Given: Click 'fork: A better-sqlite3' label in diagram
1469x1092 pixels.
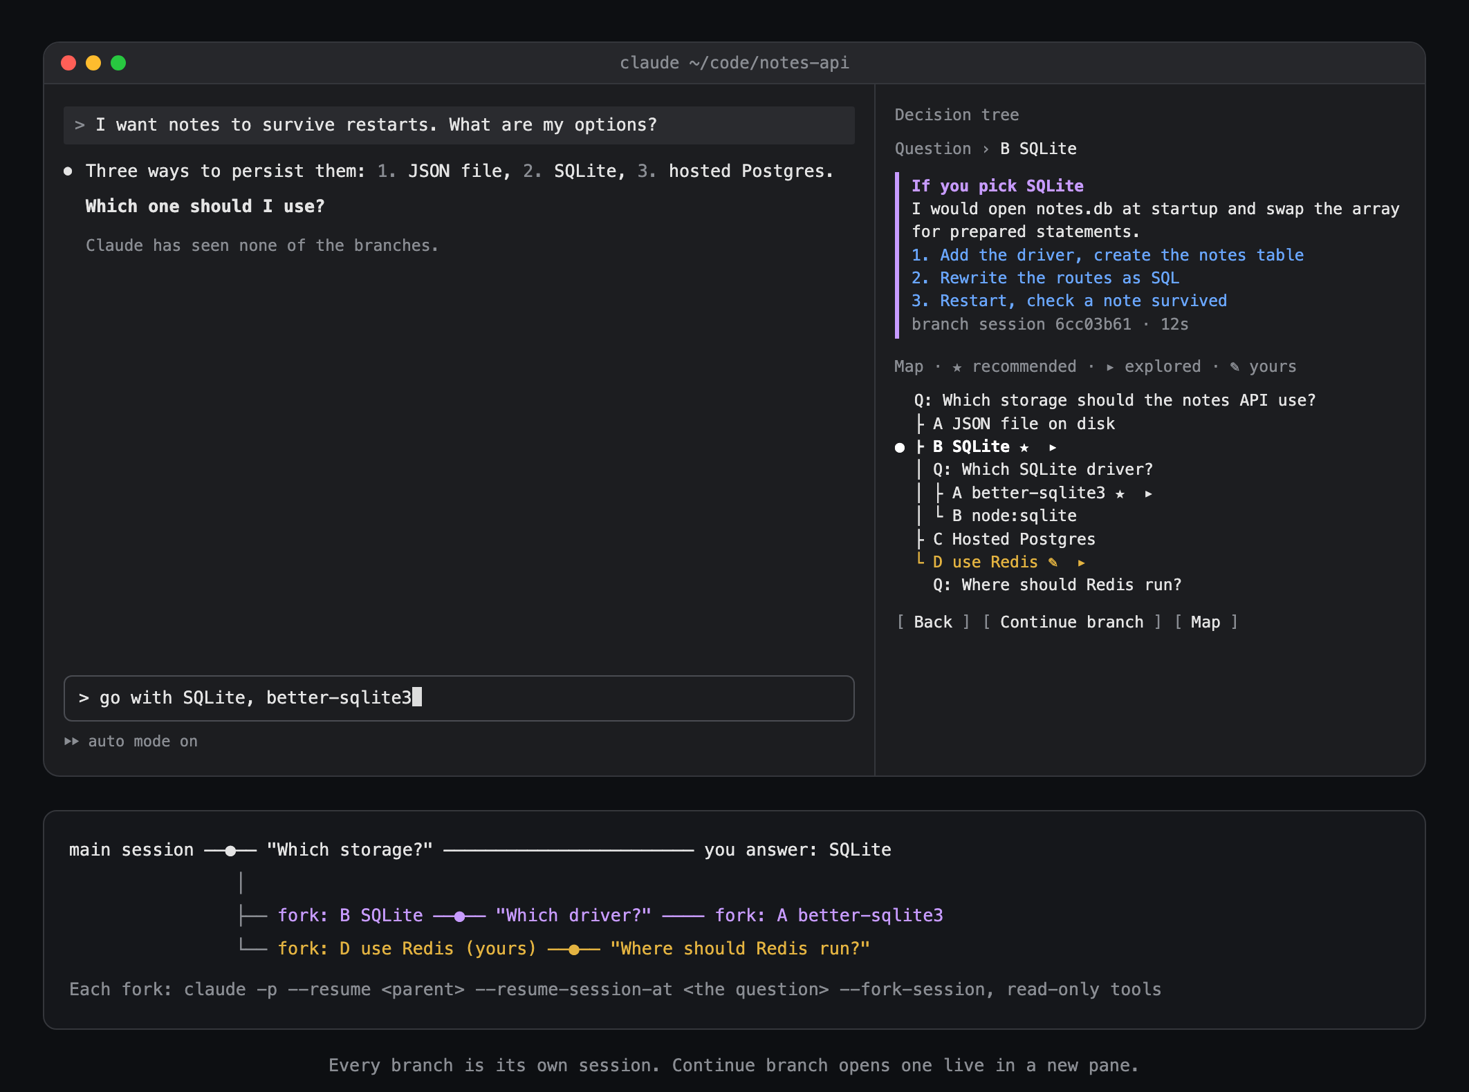Looking at the screenshot, I should click(829, 915).
